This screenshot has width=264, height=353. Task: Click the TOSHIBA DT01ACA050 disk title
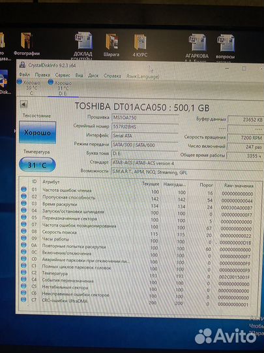click(142, 107)
